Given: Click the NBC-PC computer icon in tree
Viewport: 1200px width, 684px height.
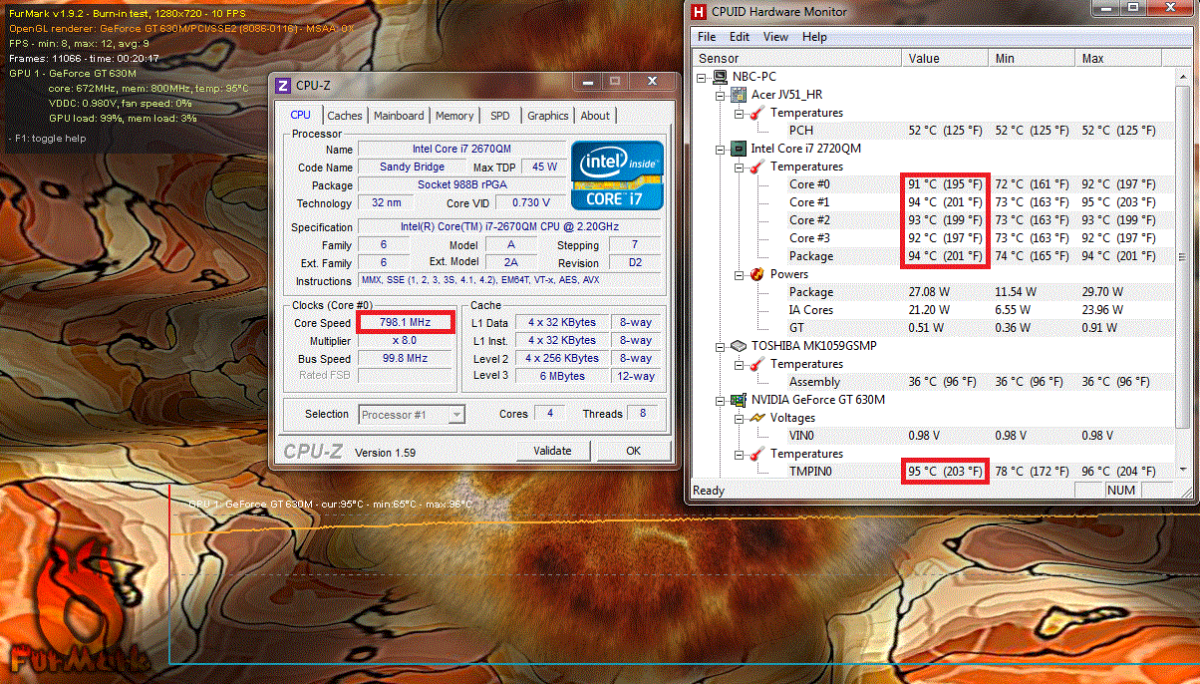Looking at the screenshot, I should (x=720, y=77).
